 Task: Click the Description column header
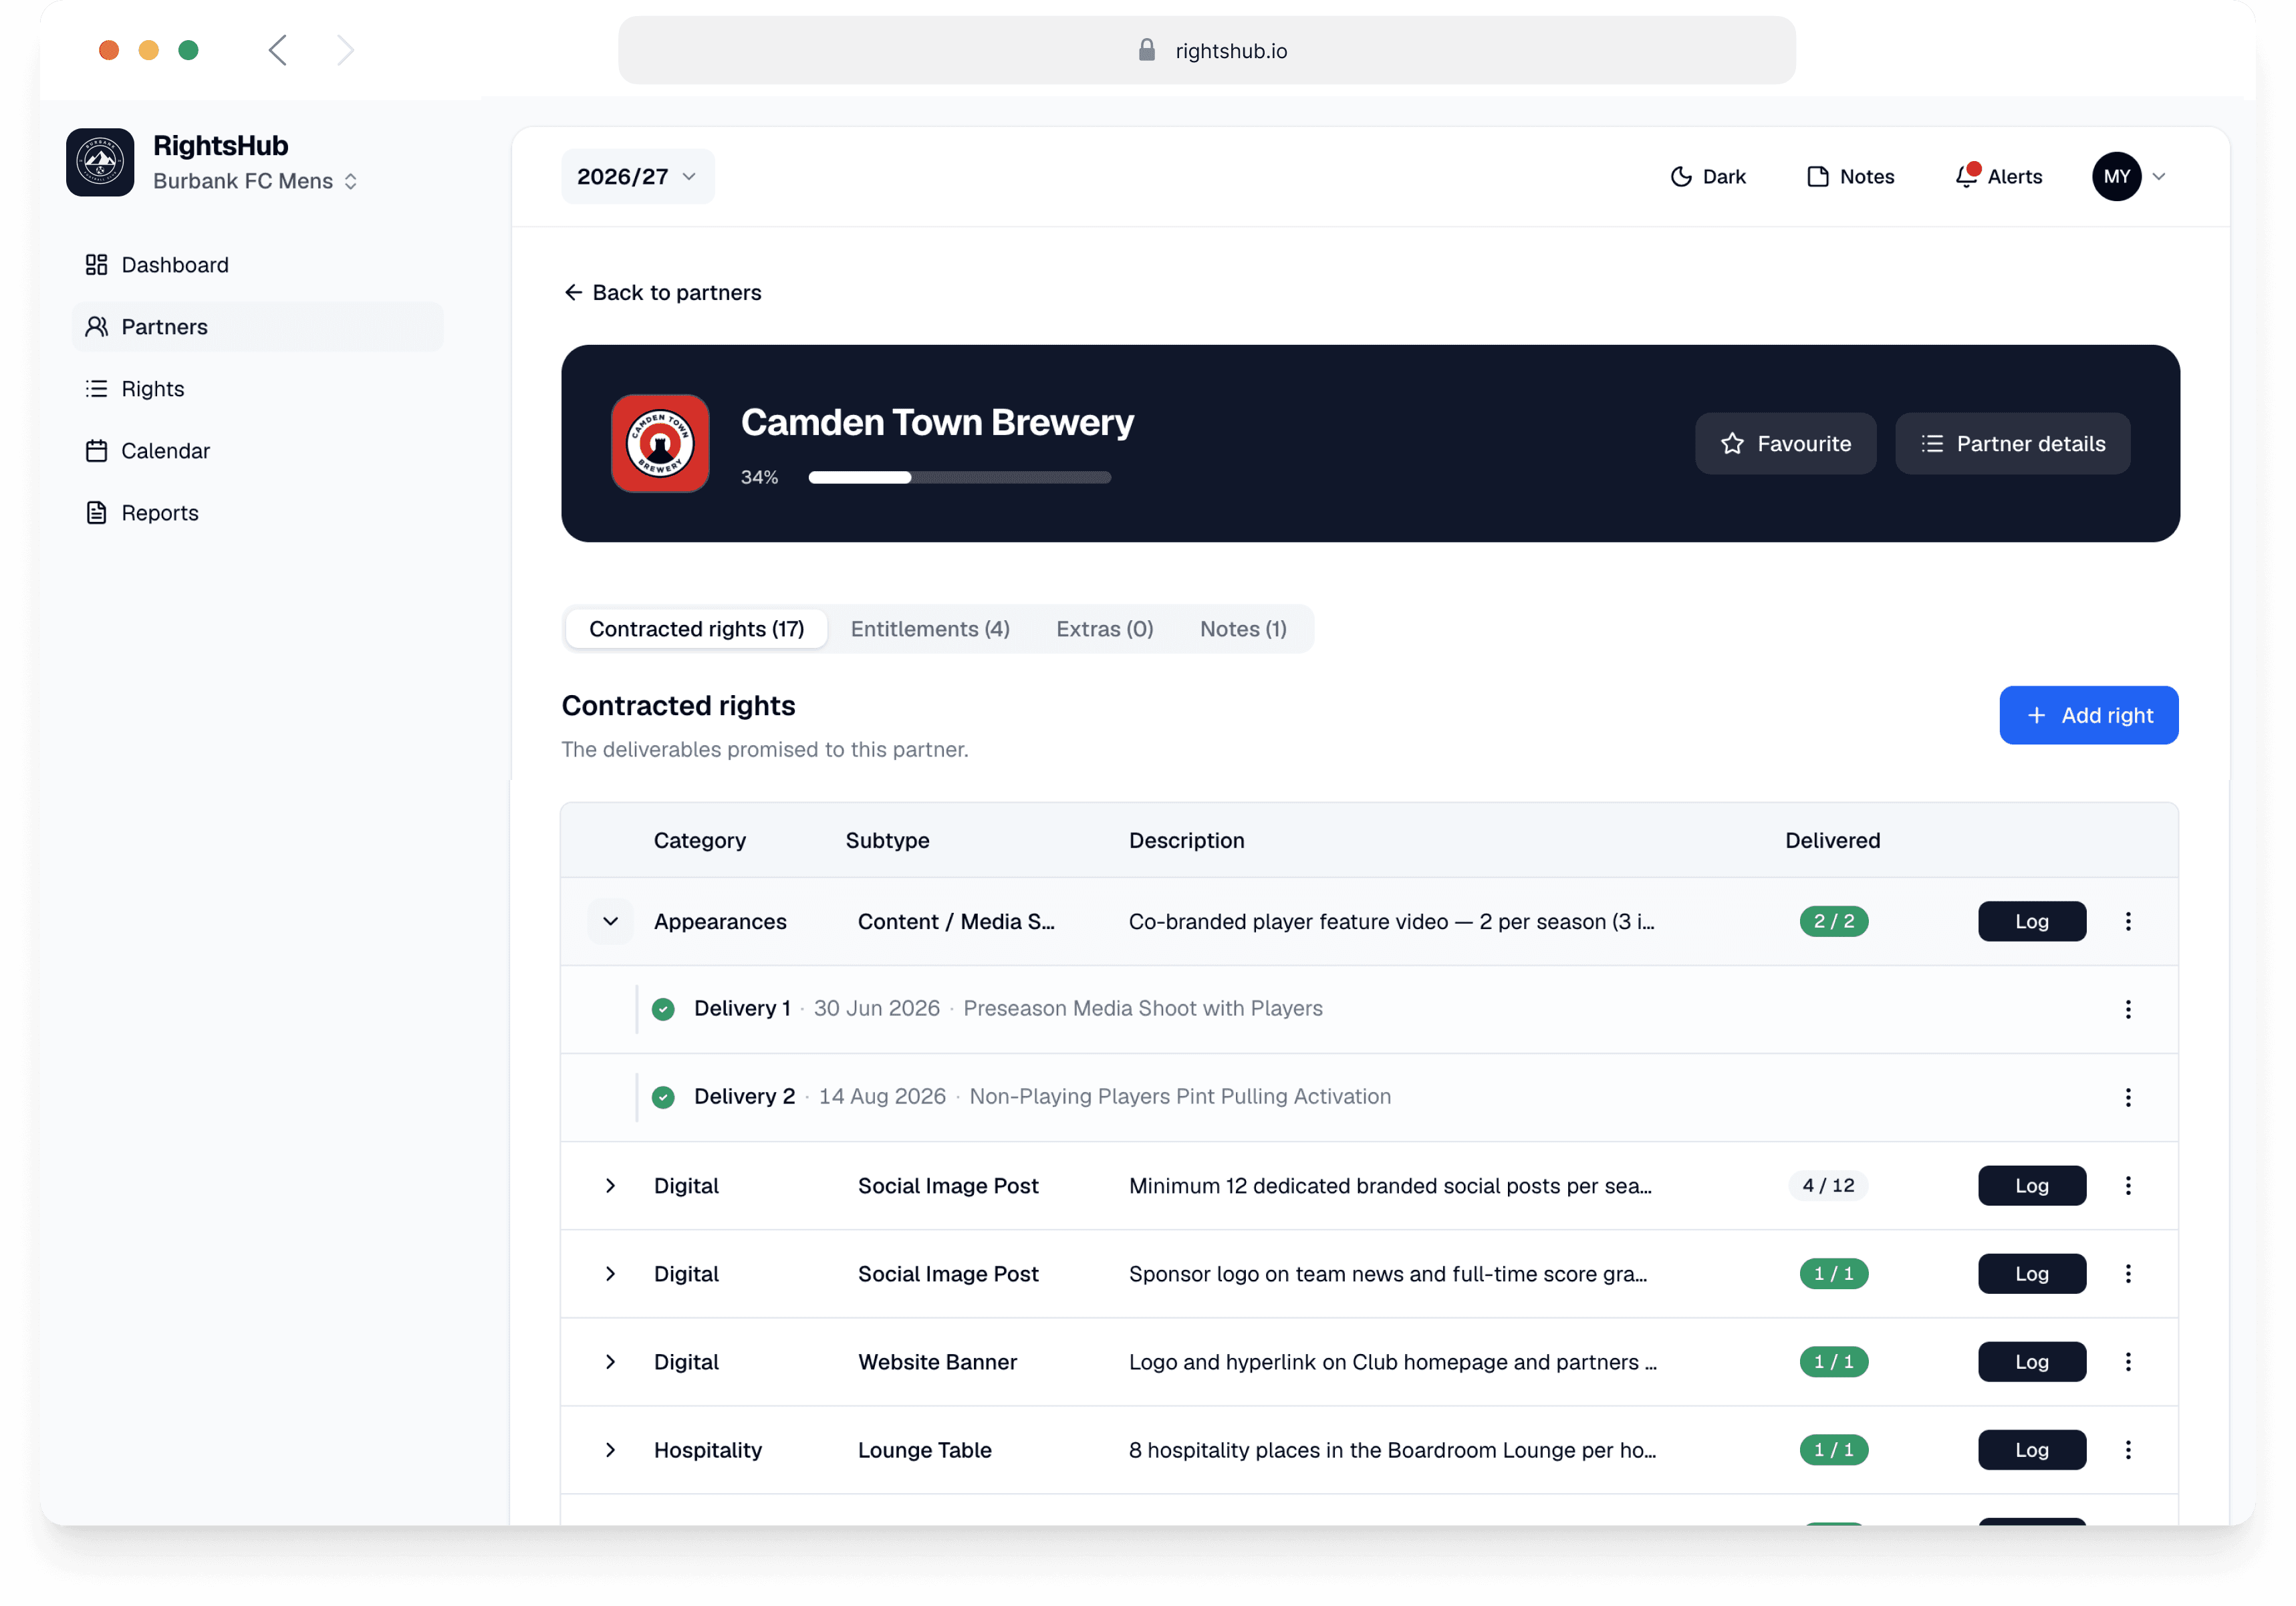(1186, 840)
